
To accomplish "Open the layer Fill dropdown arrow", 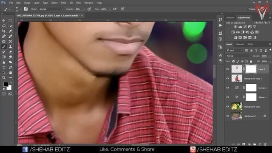I will pos(270,61).
